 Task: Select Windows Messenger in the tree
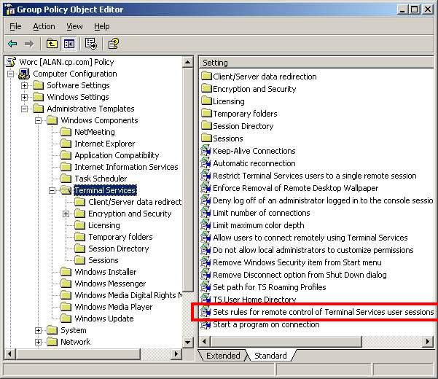[x=110, y=284]
